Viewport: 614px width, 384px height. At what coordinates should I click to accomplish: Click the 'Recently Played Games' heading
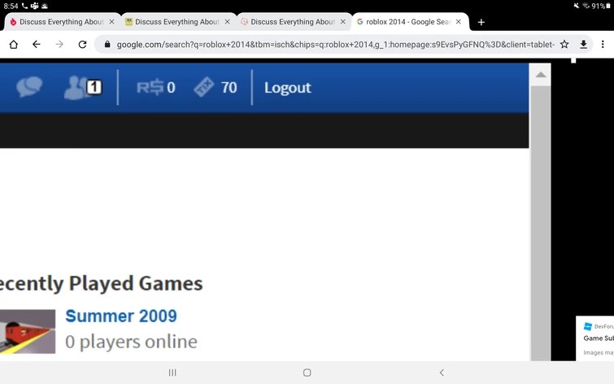tap(102, 283)
